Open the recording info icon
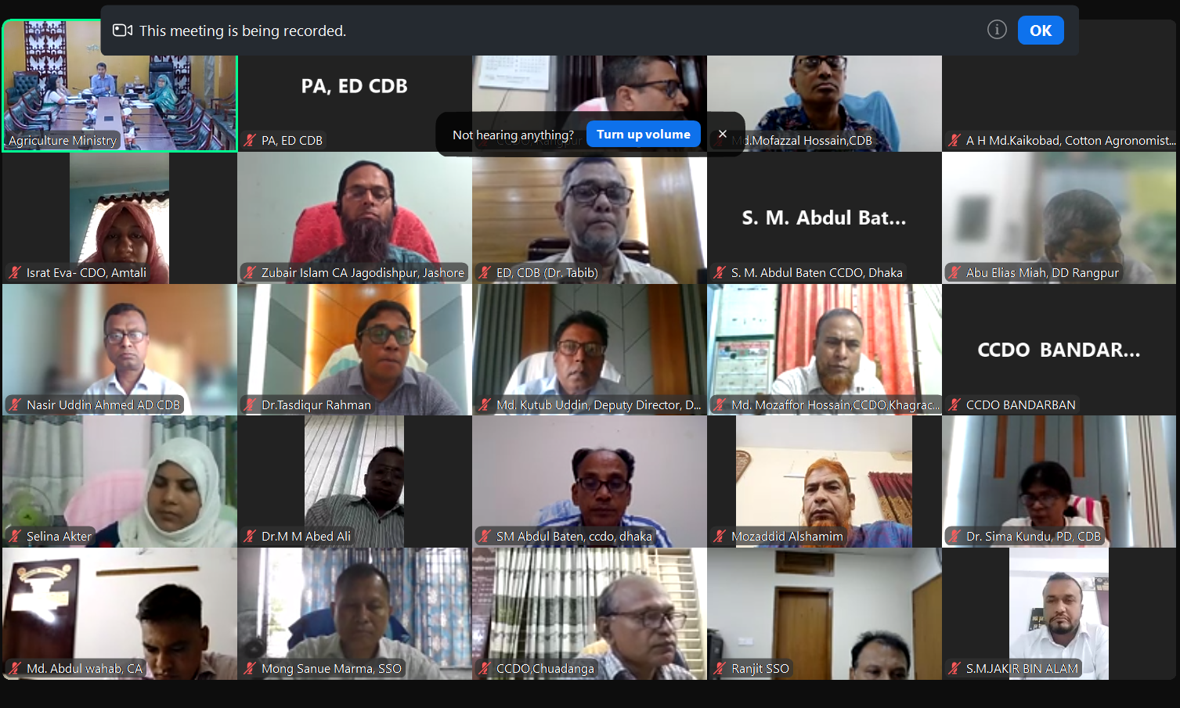The image size is (1180, 708). tap(996, 30)
